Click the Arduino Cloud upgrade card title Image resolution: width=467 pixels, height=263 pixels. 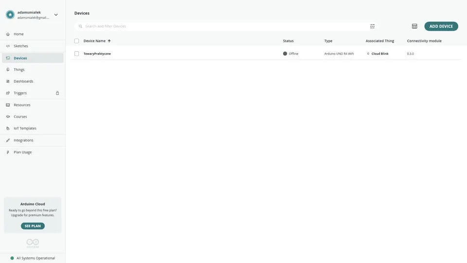tap(33, 204)
